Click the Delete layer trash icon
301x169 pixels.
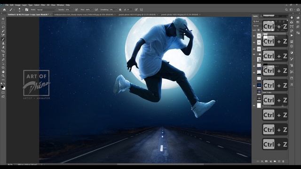283,161
